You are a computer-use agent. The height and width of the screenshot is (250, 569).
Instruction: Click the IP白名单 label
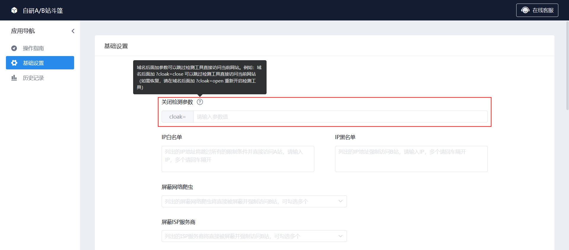tap(172, 137)
